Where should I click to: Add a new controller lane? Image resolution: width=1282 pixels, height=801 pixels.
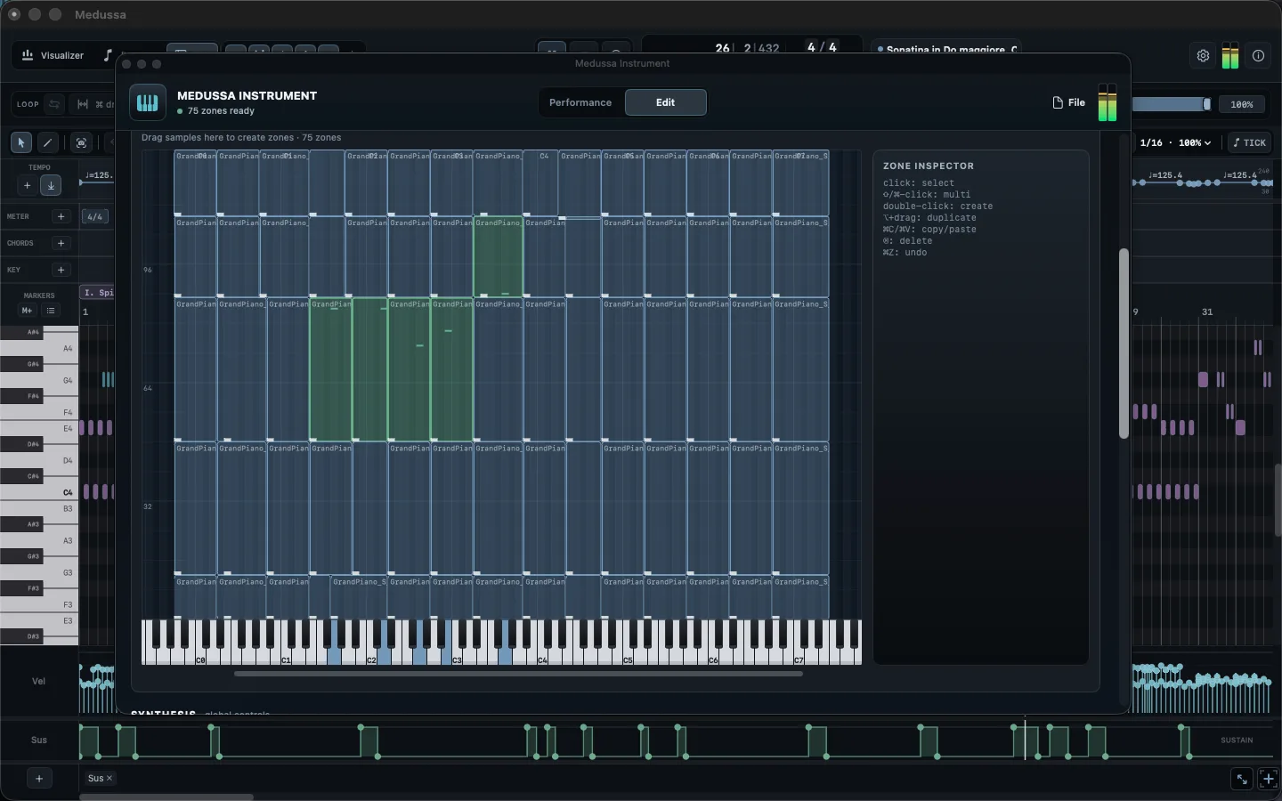(x=39, y=779)
